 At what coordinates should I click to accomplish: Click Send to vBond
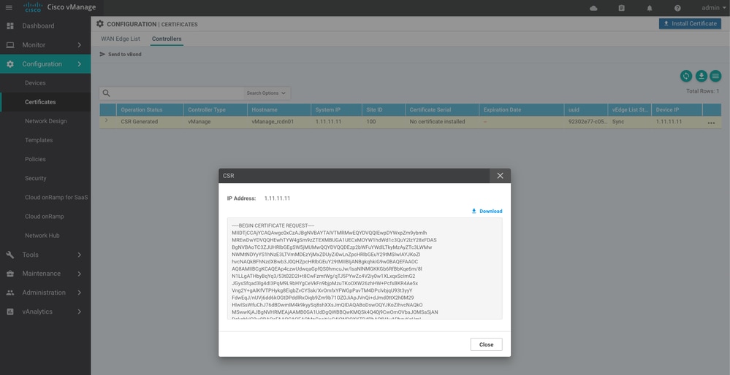point(121,55)
